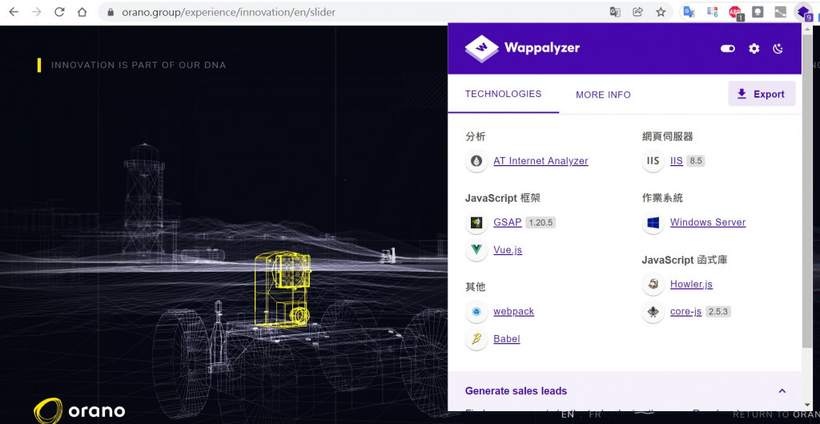Open the Windows Server link
The image size is (820, 424).
pos(708,222)
